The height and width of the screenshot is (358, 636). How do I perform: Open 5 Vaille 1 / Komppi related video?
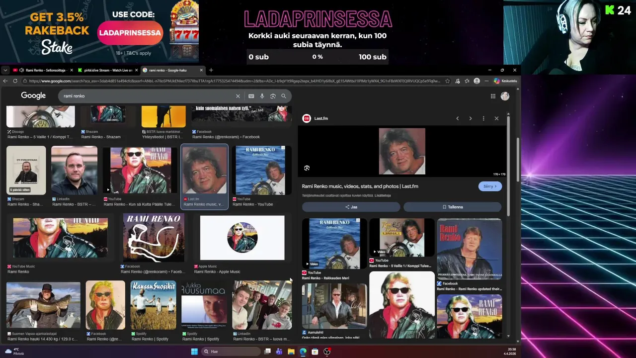(x=402, y=238)
